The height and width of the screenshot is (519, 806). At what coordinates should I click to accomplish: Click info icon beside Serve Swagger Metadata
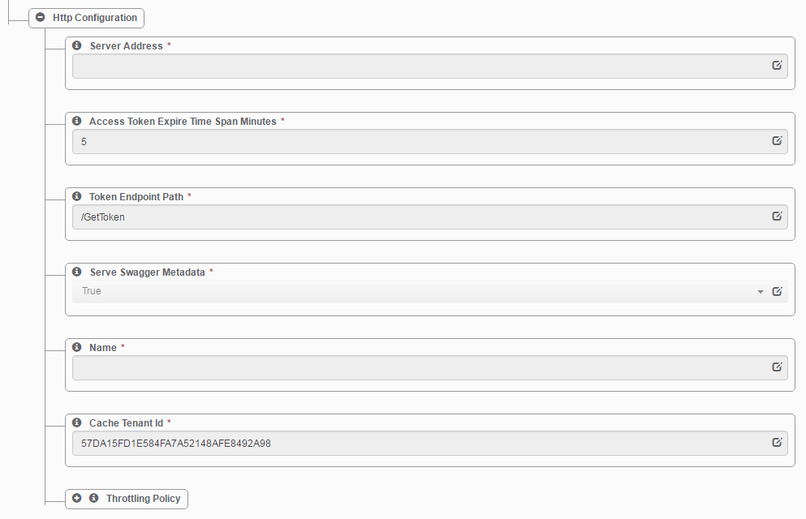coord(76,272)
